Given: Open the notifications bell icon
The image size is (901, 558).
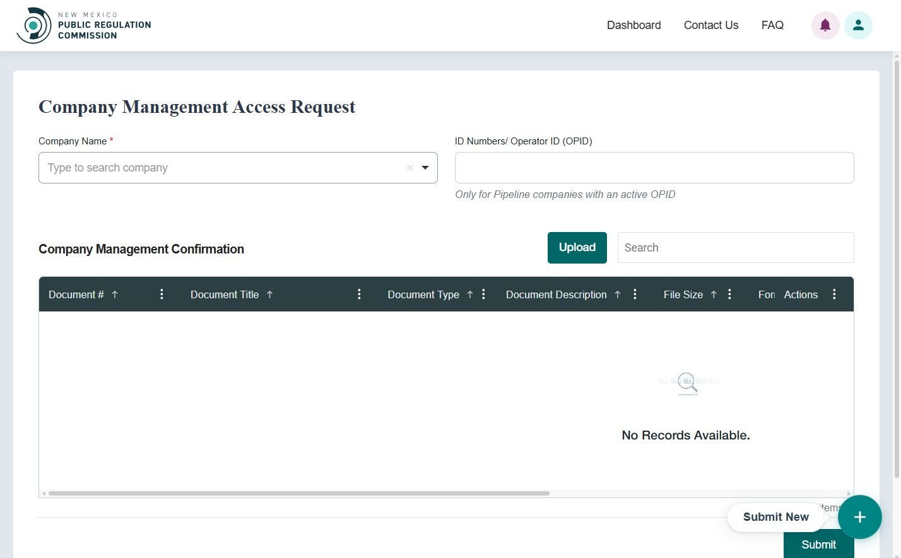Looking at the screenshot, I should point(825,25).
